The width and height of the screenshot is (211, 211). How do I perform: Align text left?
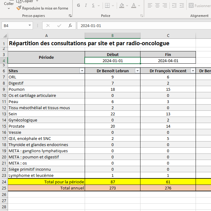point(150,6)
